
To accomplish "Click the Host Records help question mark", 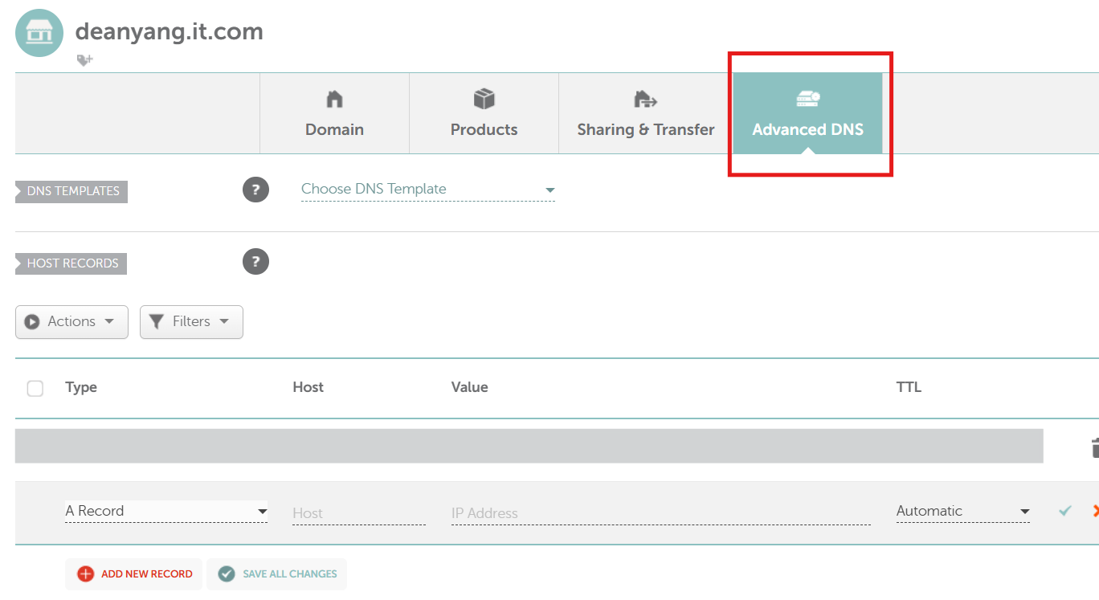I will click(x=255, y=262).
